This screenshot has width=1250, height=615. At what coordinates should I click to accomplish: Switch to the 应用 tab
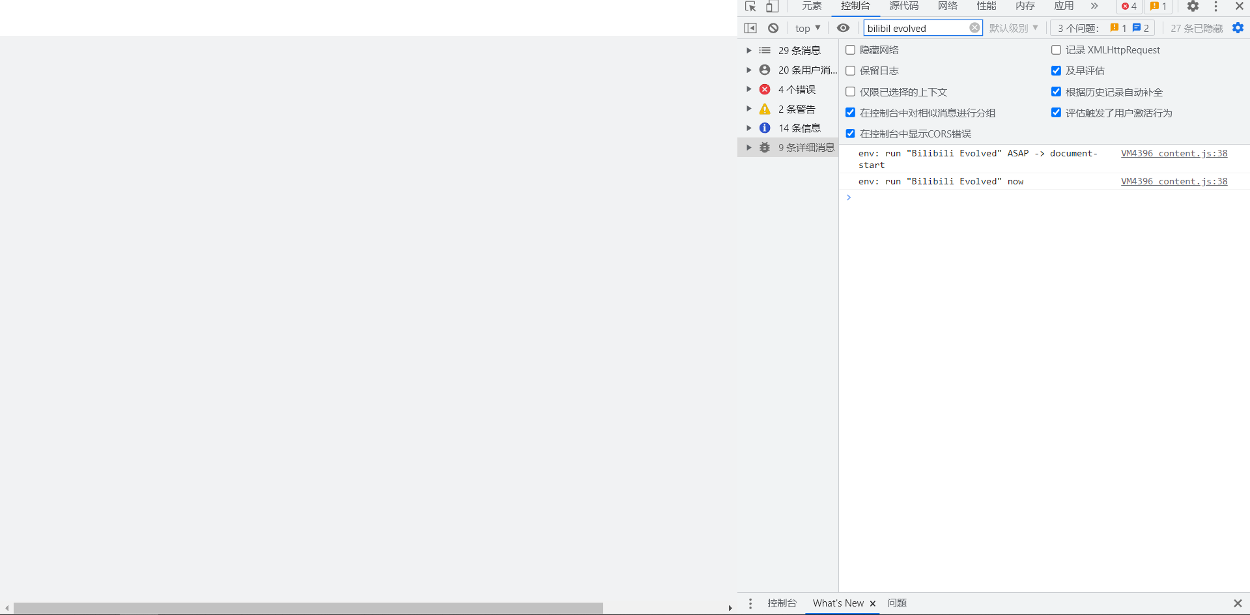[x=1064, y=7]
